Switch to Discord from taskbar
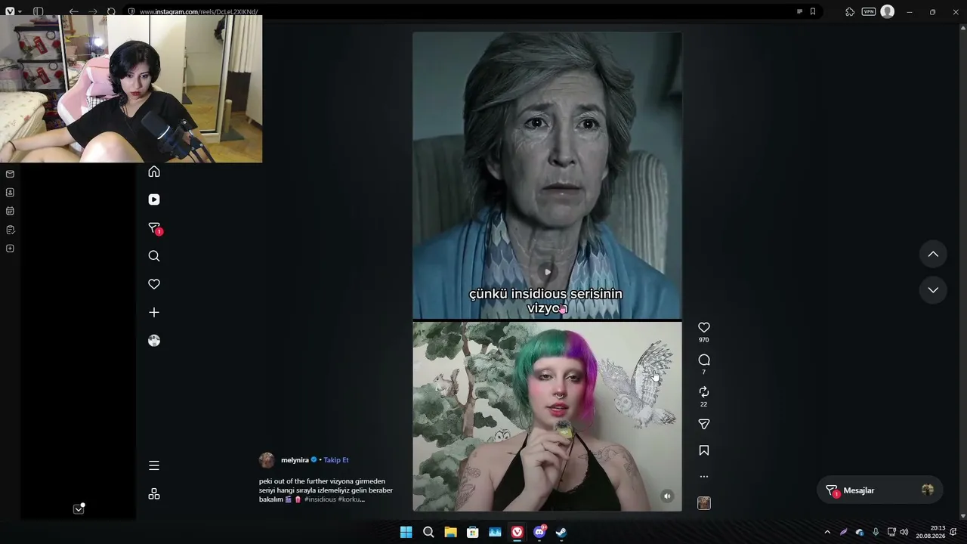Image resolution: width=967 pixels, height=544 pixels. point(540,532)
